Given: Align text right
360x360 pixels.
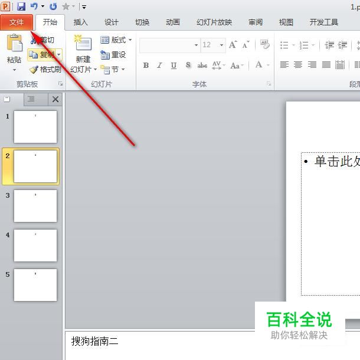Looking at the screenshot, I should [312, 65].
